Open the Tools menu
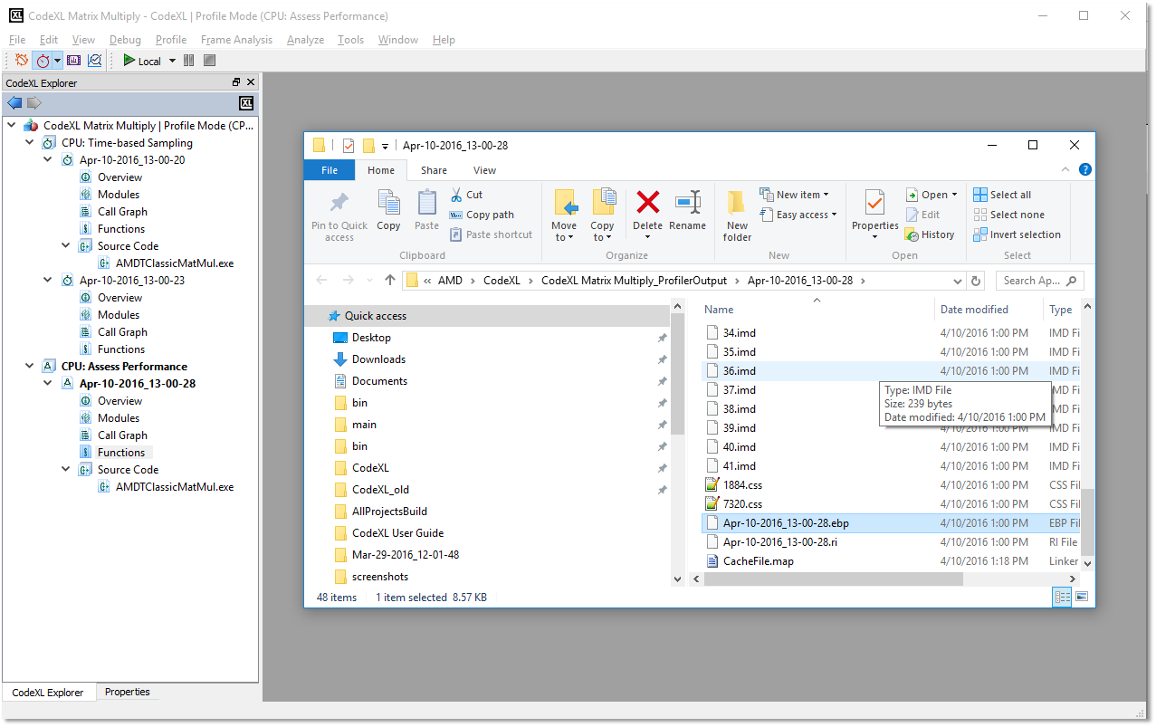 (350, 40)
